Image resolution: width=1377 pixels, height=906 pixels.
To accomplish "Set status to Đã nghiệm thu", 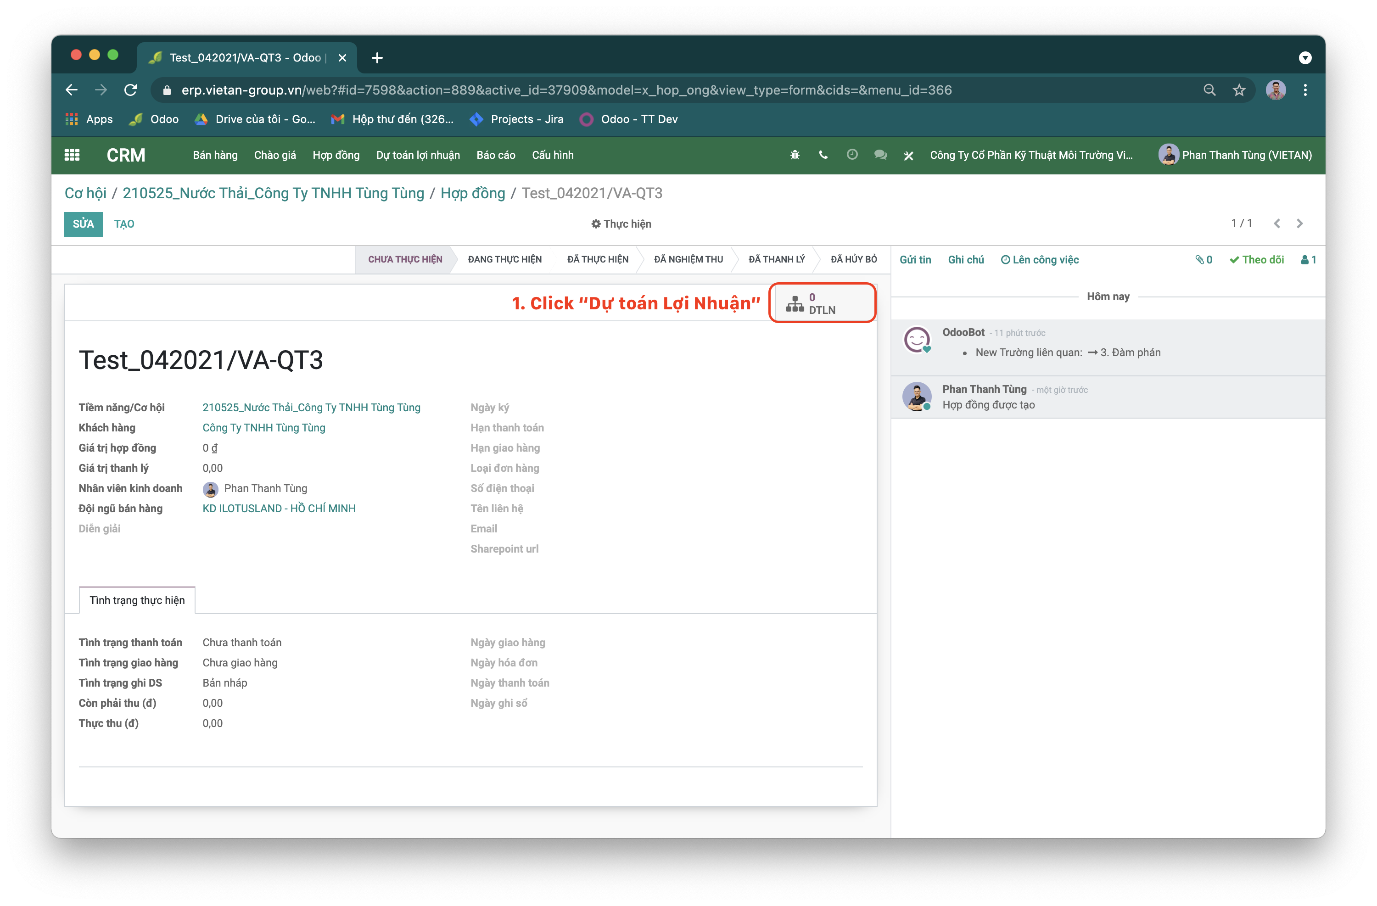I will [688, 259].
